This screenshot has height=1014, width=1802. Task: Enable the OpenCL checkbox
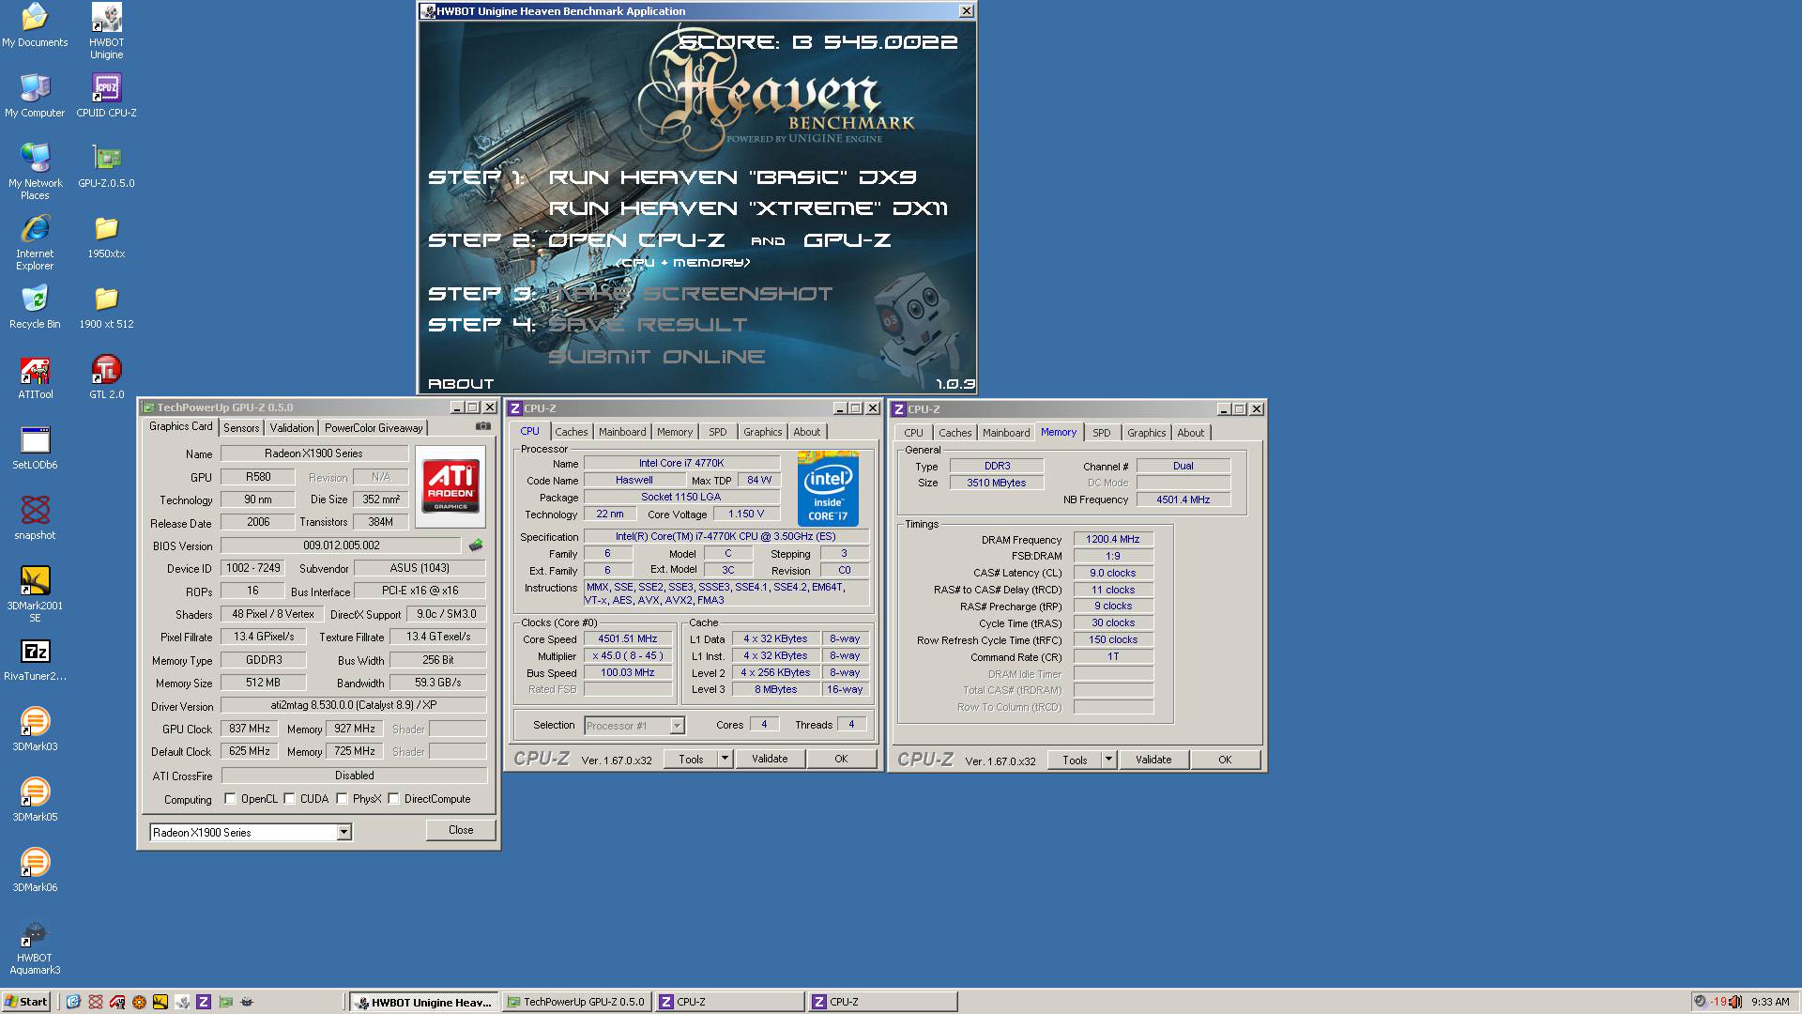click(x=231, y=799)
